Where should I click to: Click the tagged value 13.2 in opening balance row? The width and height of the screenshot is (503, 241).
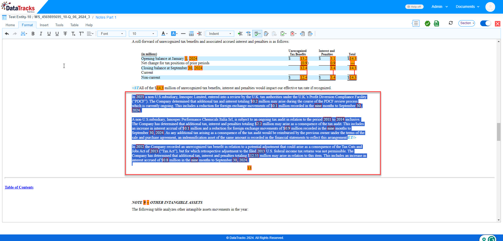click(304, 58)
